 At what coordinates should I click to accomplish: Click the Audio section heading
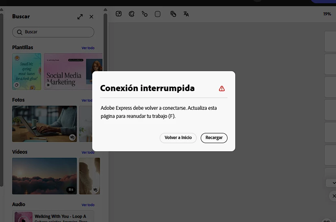(x=19, y=205)
